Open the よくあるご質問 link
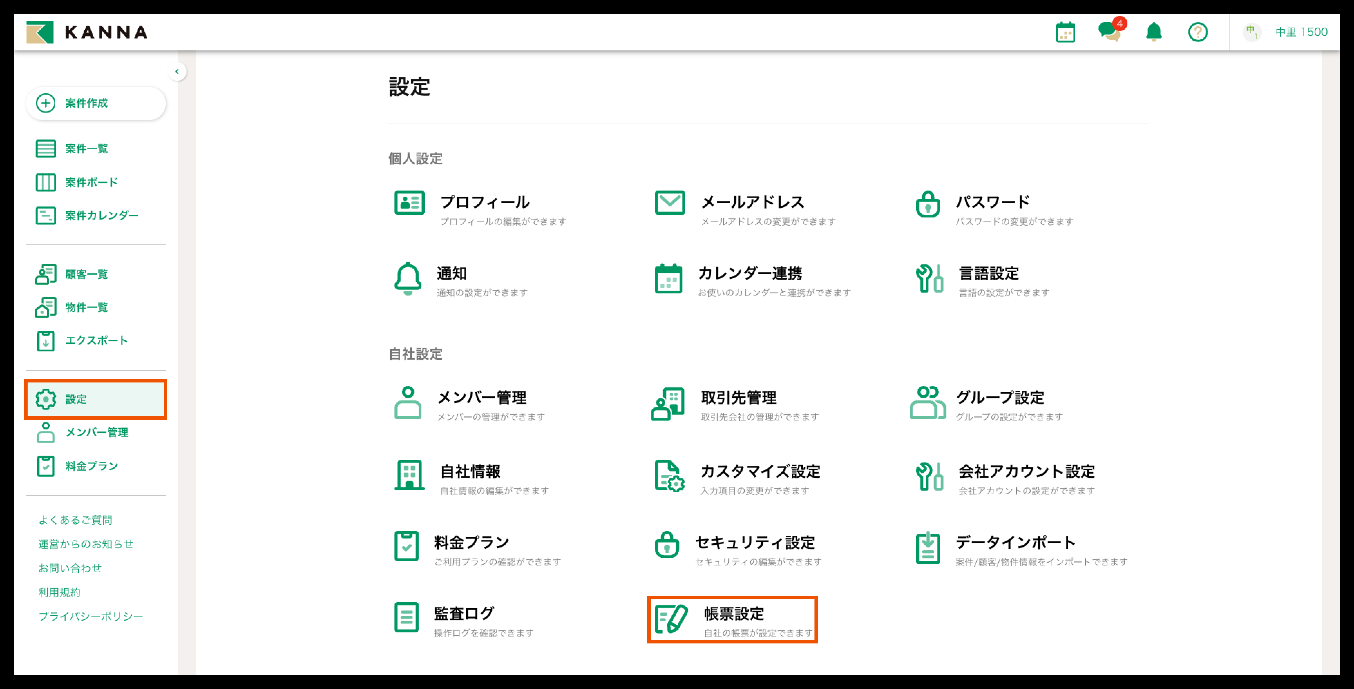This screenshot has width=1354, height=689. click(75, 520)
